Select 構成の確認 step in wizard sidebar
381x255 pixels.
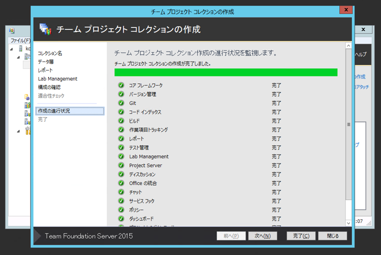tap(49, 87)
